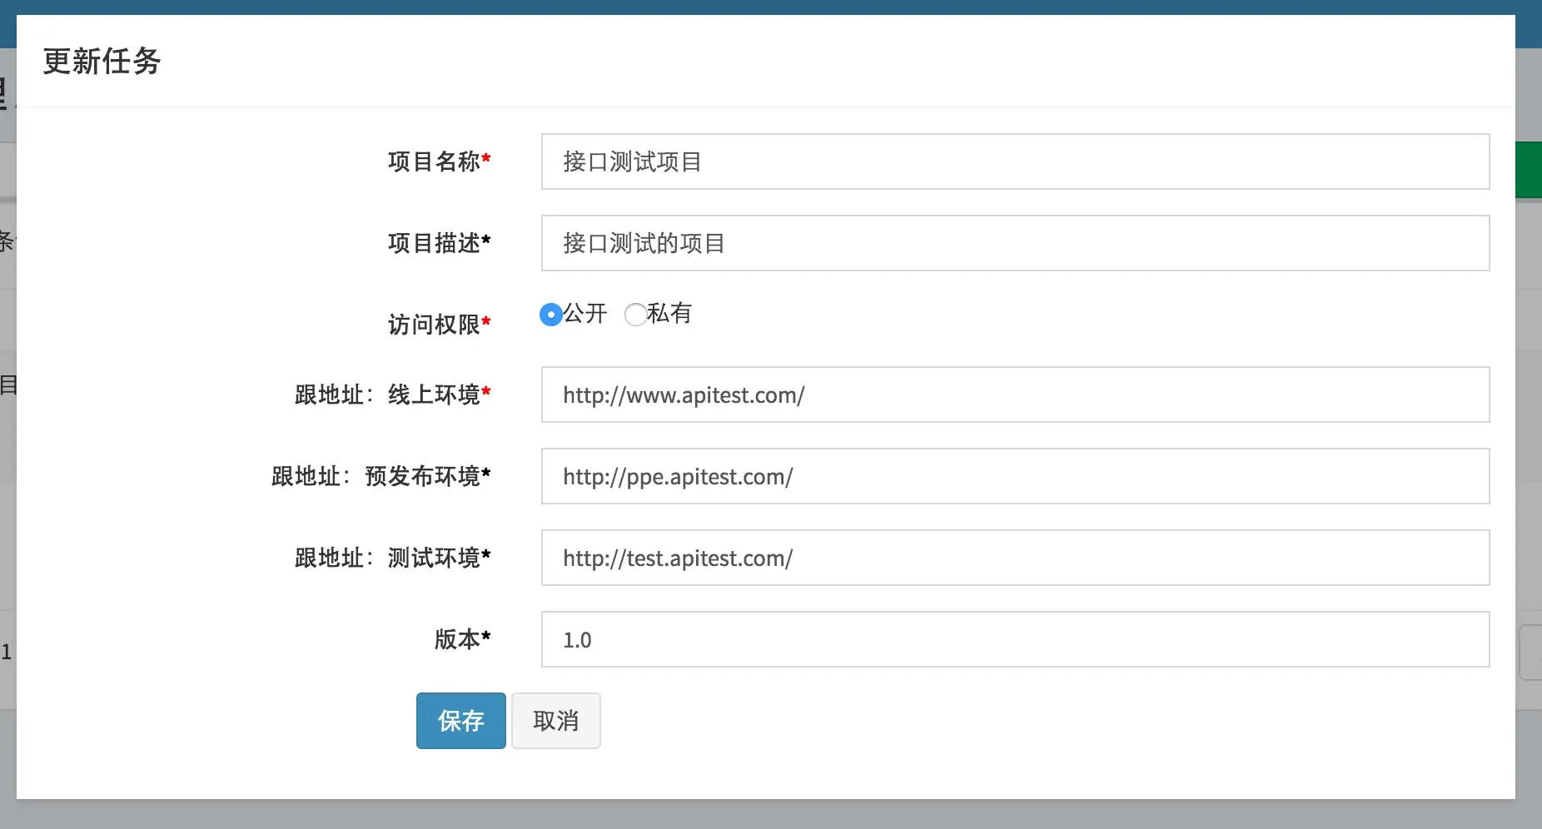The image size is (1542, 829).
Task: Click the 项目名称 input field
Action: click(x=1015, y=161)
